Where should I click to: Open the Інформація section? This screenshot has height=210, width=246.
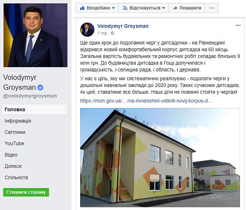coord(18,121)
